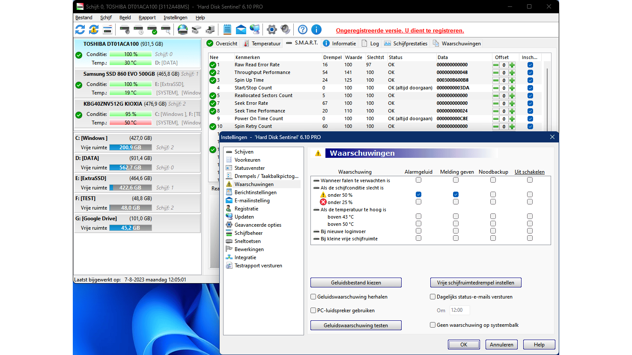Click the unregistered version registration link
Image resolution: width=632 pixels, height=355 pixels.
coord(400,30)
